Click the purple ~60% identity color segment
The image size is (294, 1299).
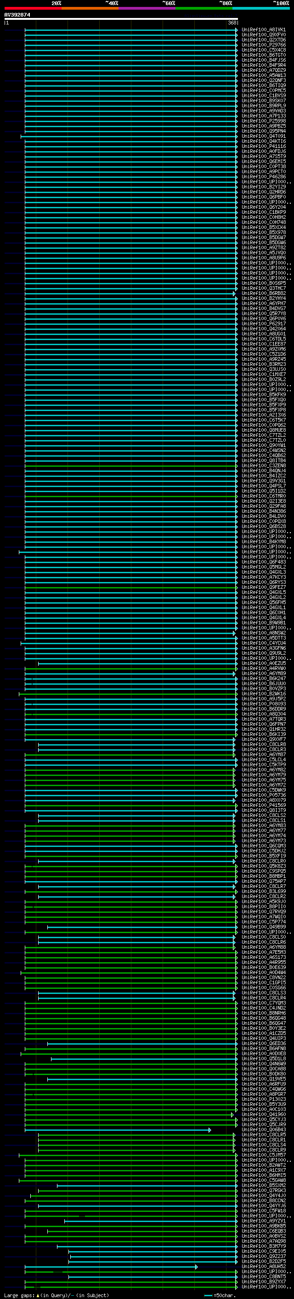click(147, 8)
